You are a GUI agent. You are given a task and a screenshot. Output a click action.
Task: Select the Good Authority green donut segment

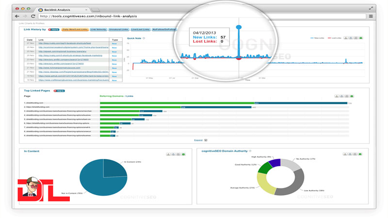click(265, 168)
